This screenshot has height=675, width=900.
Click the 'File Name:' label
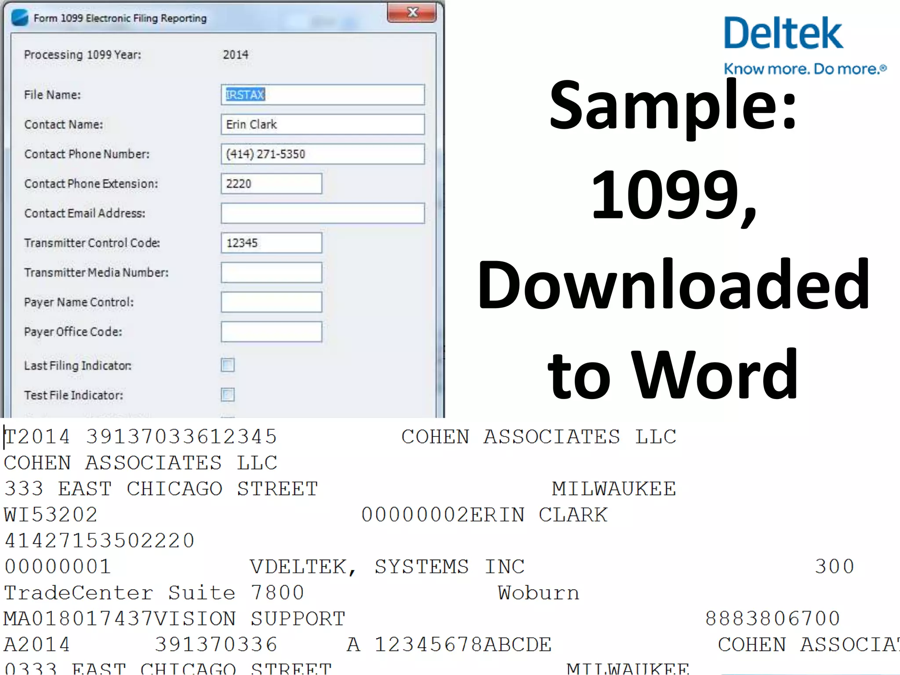click(52, 95)
